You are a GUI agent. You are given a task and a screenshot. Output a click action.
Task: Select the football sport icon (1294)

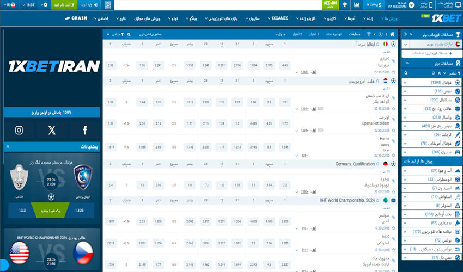[458, 83]
